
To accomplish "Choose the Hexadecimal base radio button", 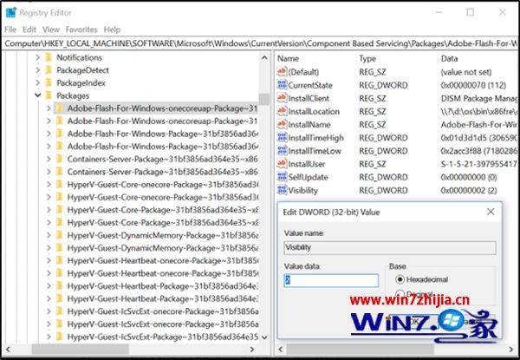I will 400,279.
